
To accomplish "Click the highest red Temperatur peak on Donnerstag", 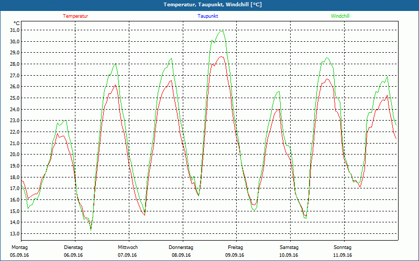I will [x=221, y=56].
